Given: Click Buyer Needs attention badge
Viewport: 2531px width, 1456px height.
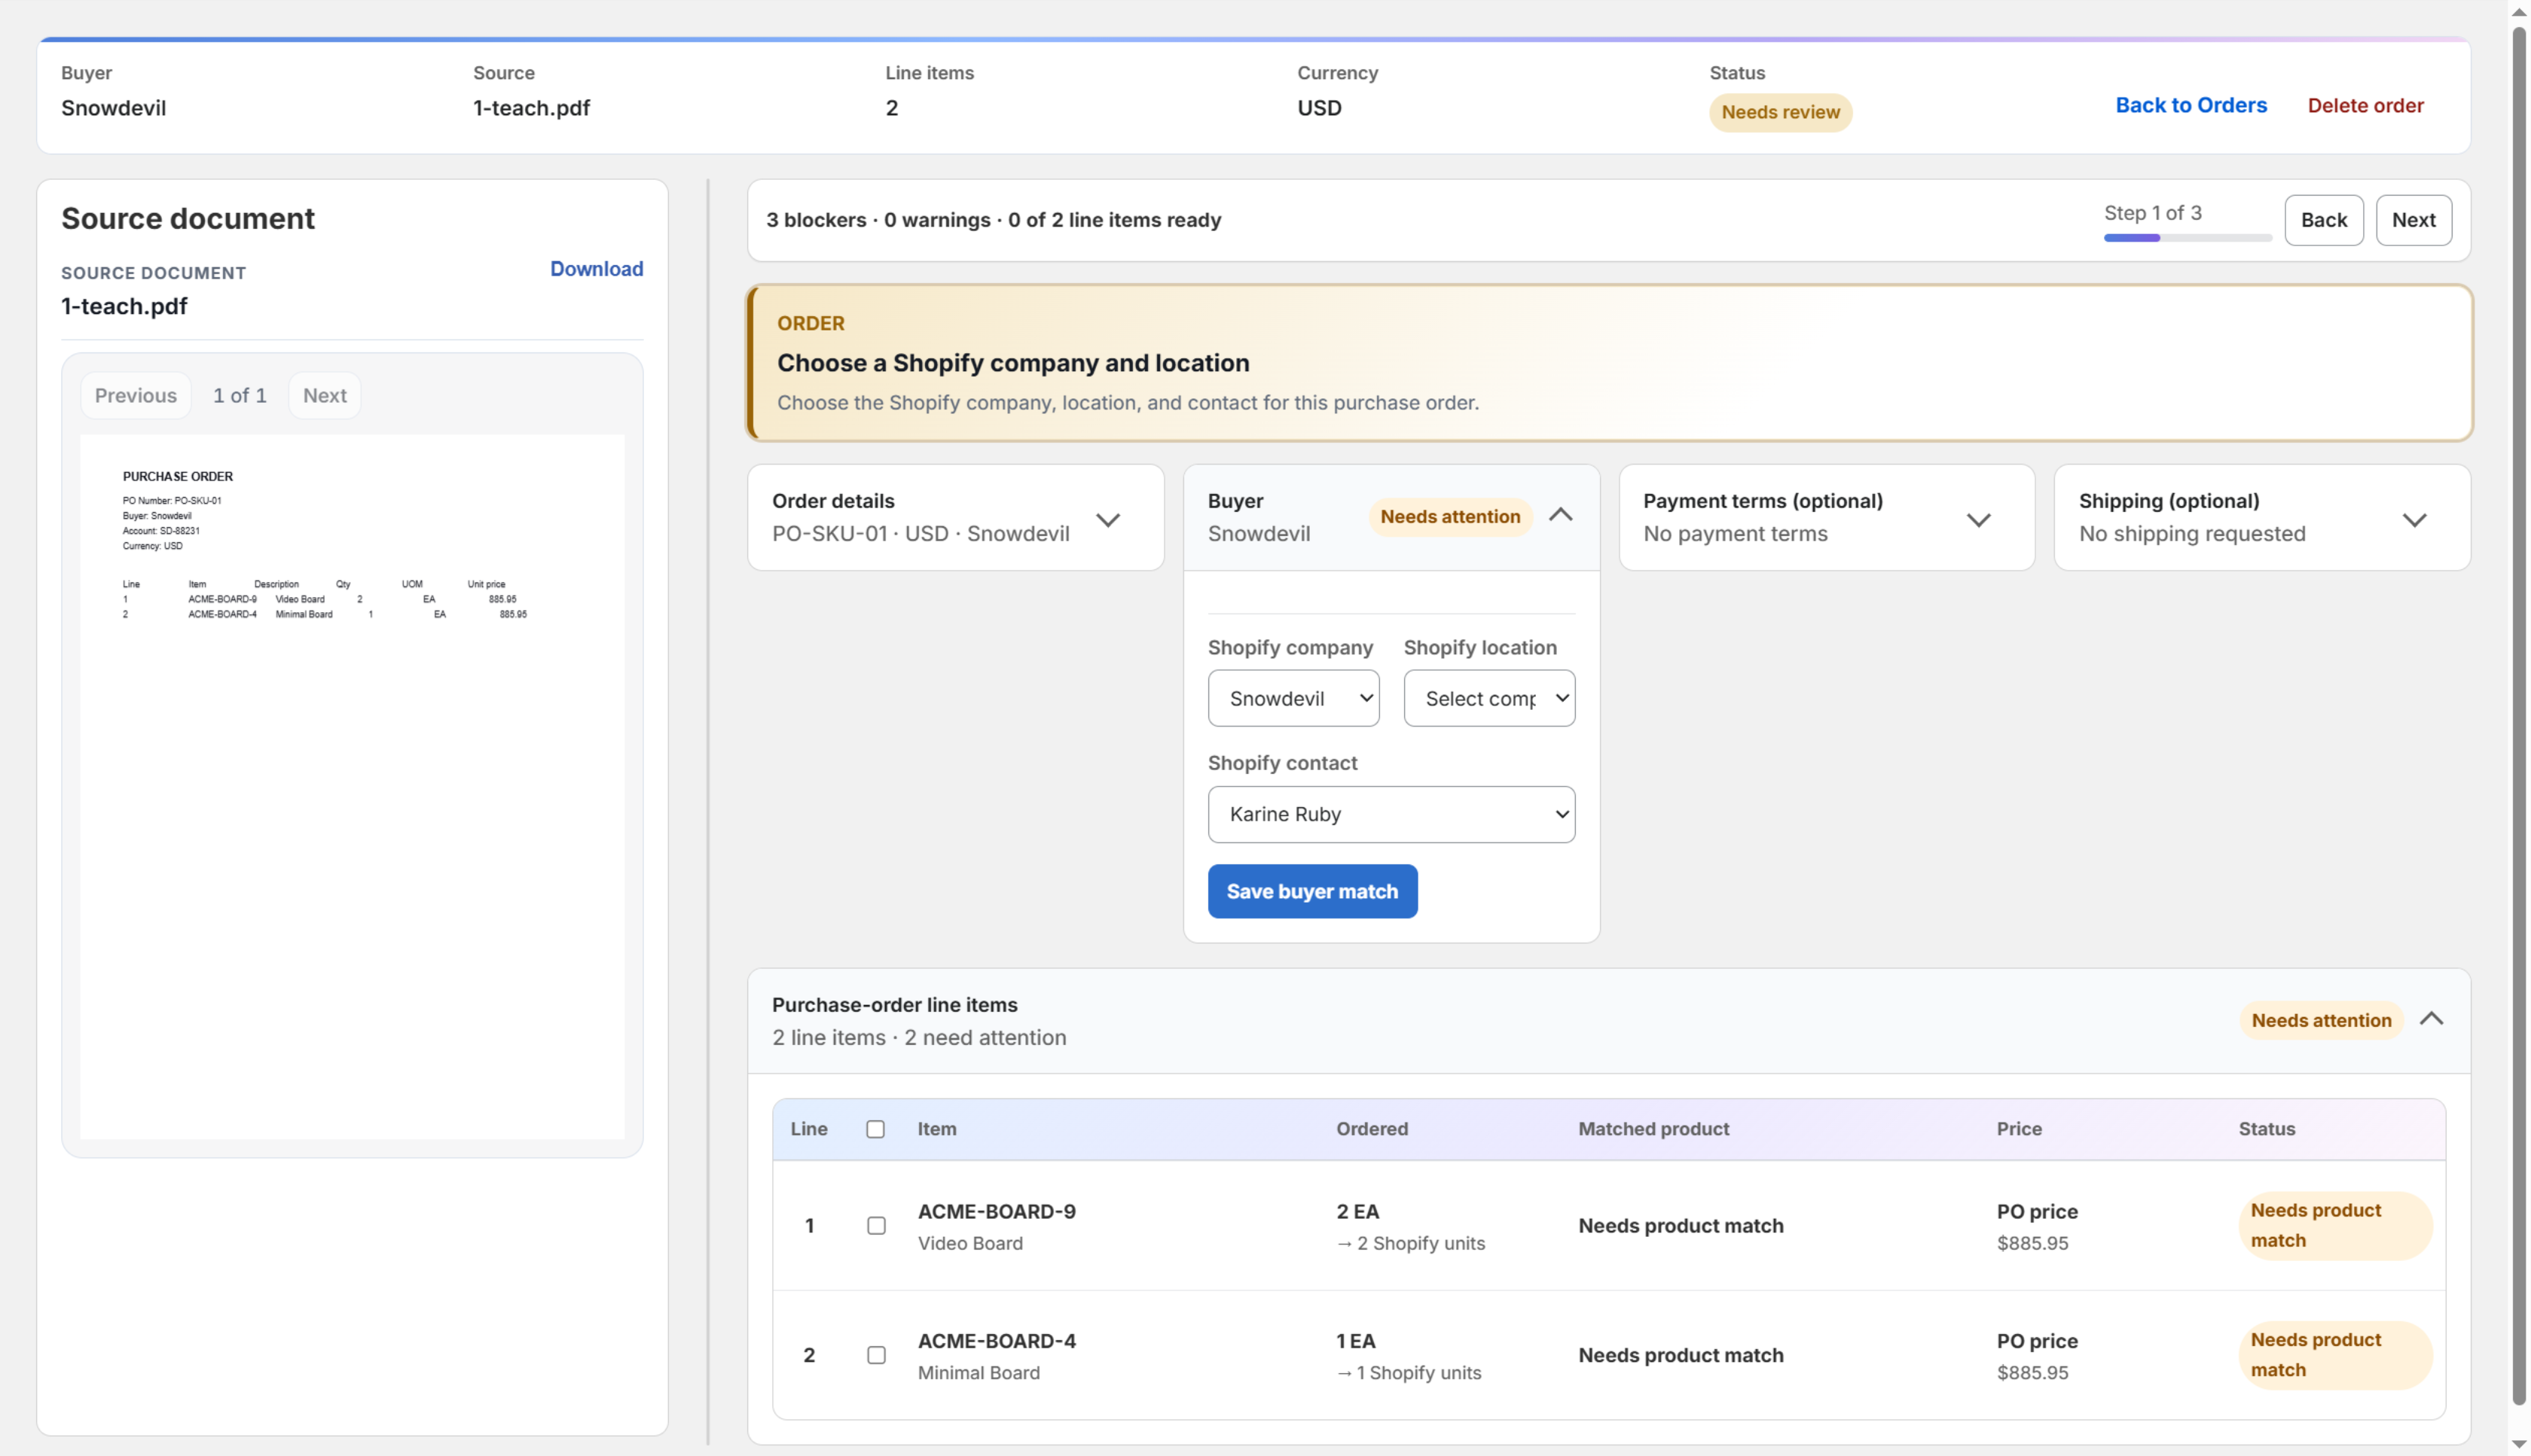Looking at the screenshot, I should (x=1449, y=517).
